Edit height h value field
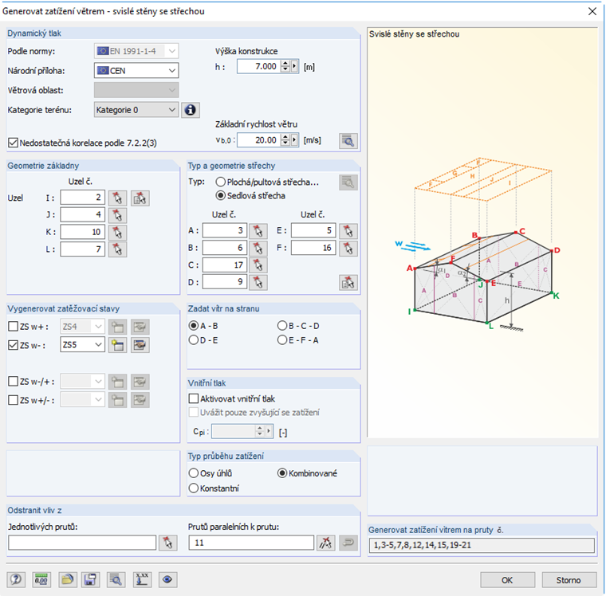 259,66
